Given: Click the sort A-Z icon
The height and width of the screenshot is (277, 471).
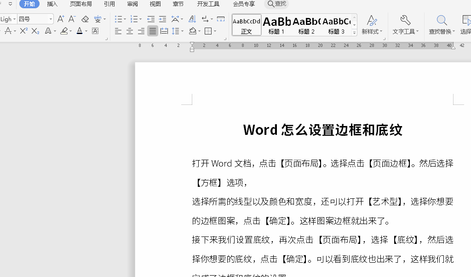Looking at the screenshot, I should tap(192, 19).
